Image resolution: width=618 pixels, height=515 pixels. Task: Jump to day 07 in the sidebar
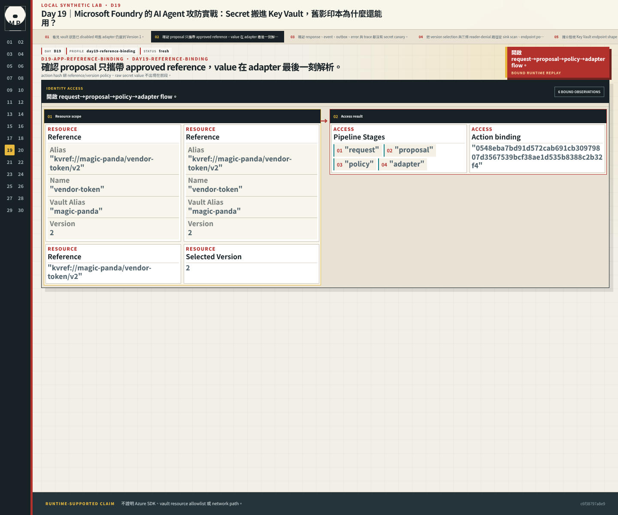pos(9,78)
